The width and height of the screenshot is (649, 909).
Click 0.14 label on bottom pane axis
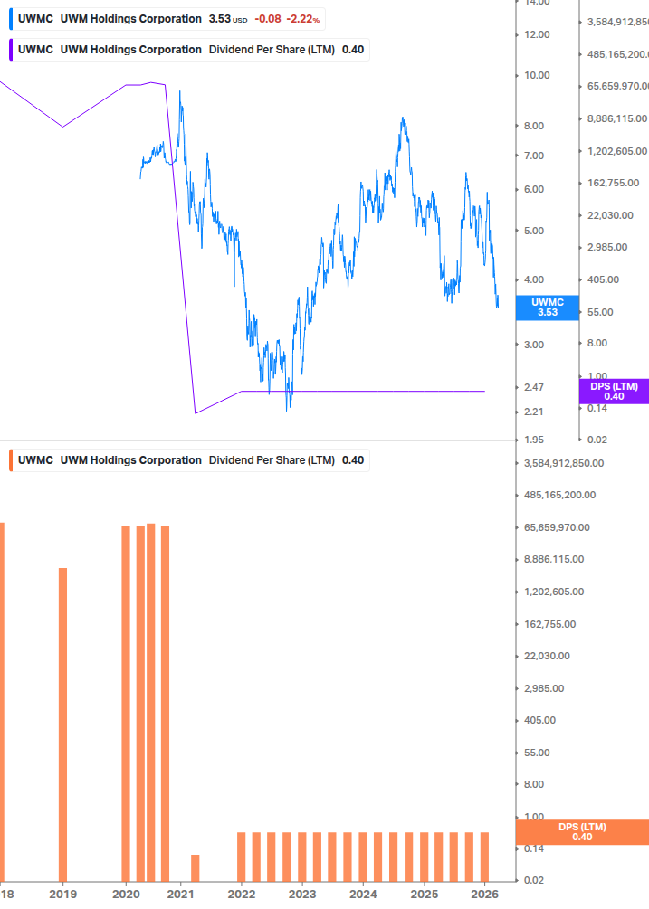tap(534, 848)
